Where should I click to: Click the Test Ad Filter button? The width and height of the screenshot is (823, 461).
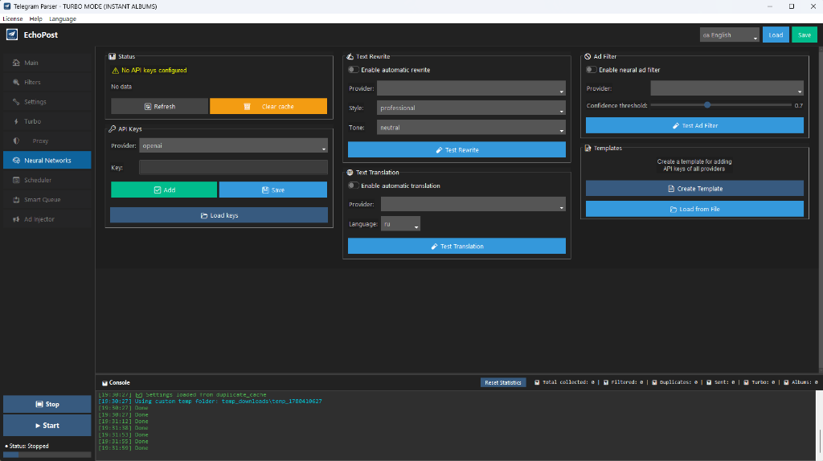tap(694, 125)
